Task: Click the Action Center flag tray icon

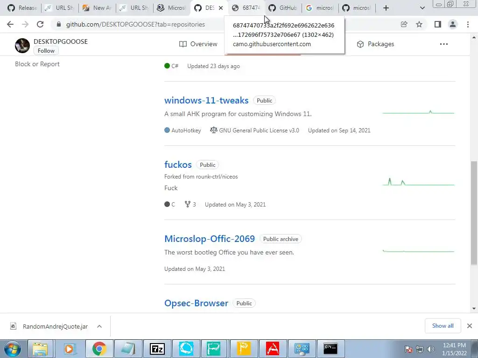Action: (408, 349)
